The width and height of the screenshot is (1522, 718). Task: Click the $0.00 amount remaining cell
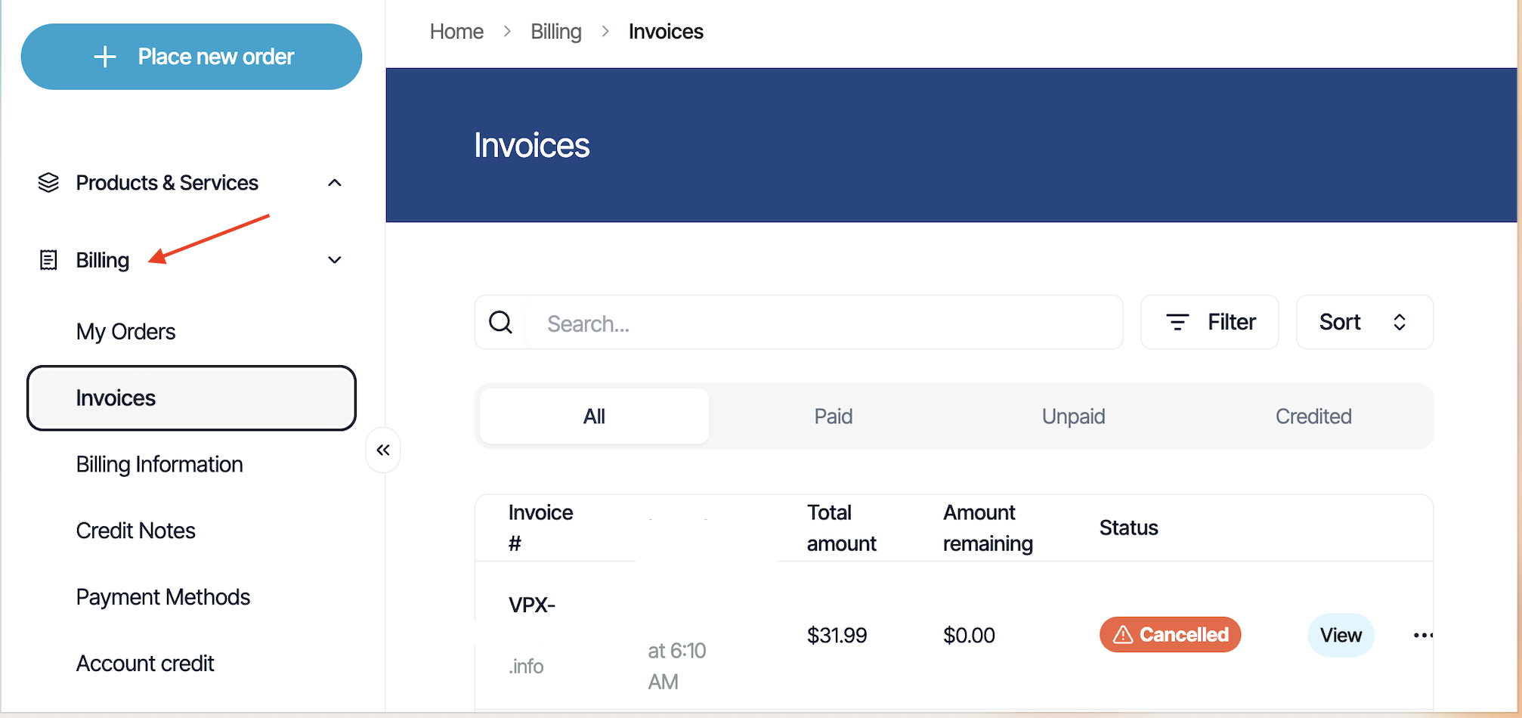coord(969,635)
